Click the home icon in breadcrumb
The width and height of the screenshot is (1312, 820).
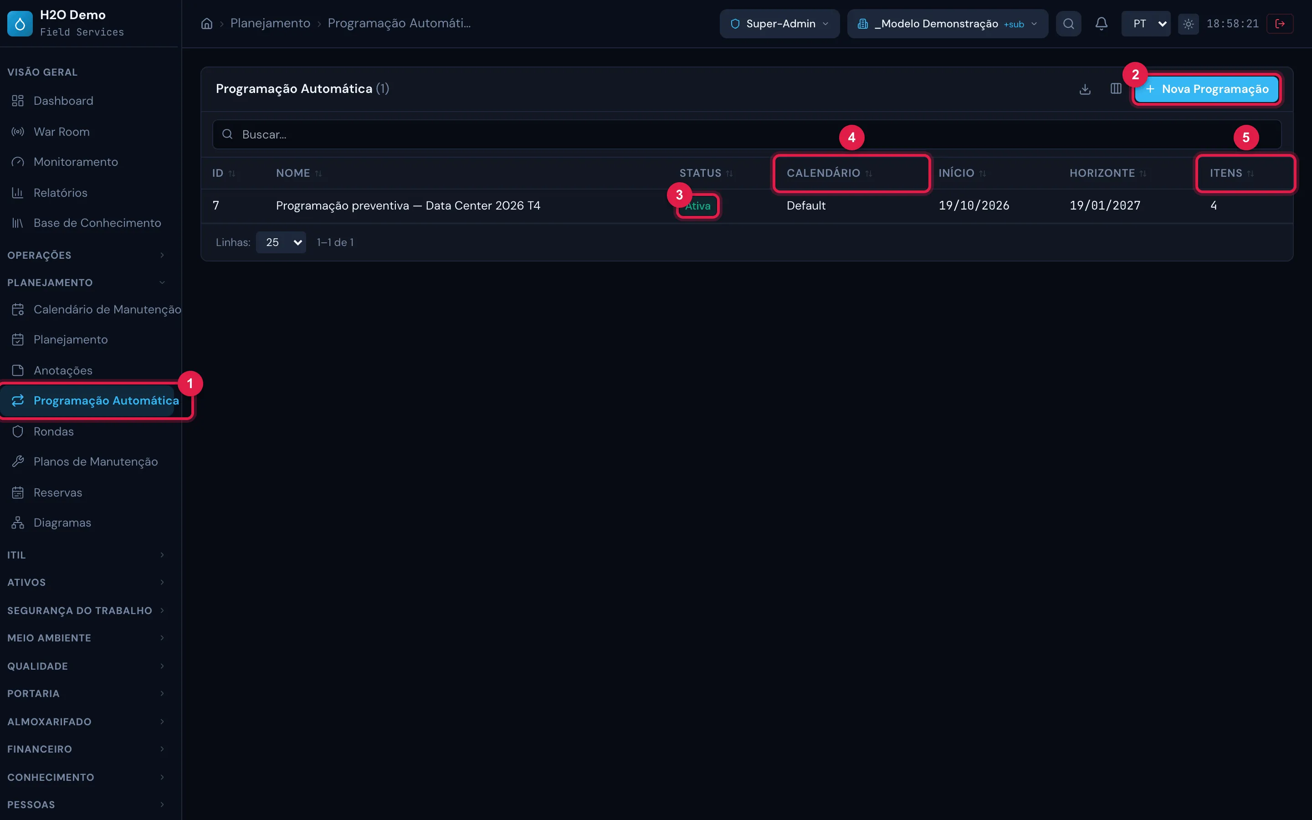206,23
